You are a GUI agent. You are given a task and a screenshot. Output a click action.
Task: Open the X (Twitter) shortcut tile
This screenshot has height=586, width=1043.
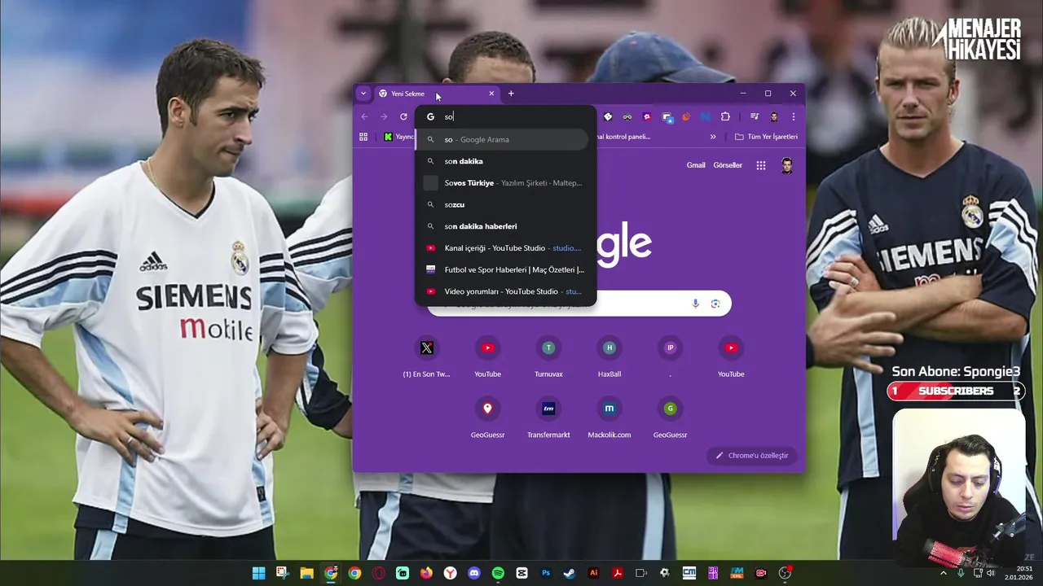pos(427,356)
